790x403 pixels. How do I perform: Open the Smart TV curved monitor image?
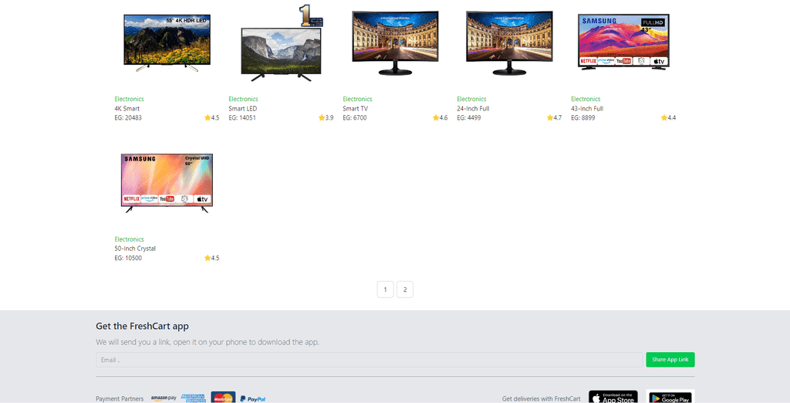coord(395,43)
